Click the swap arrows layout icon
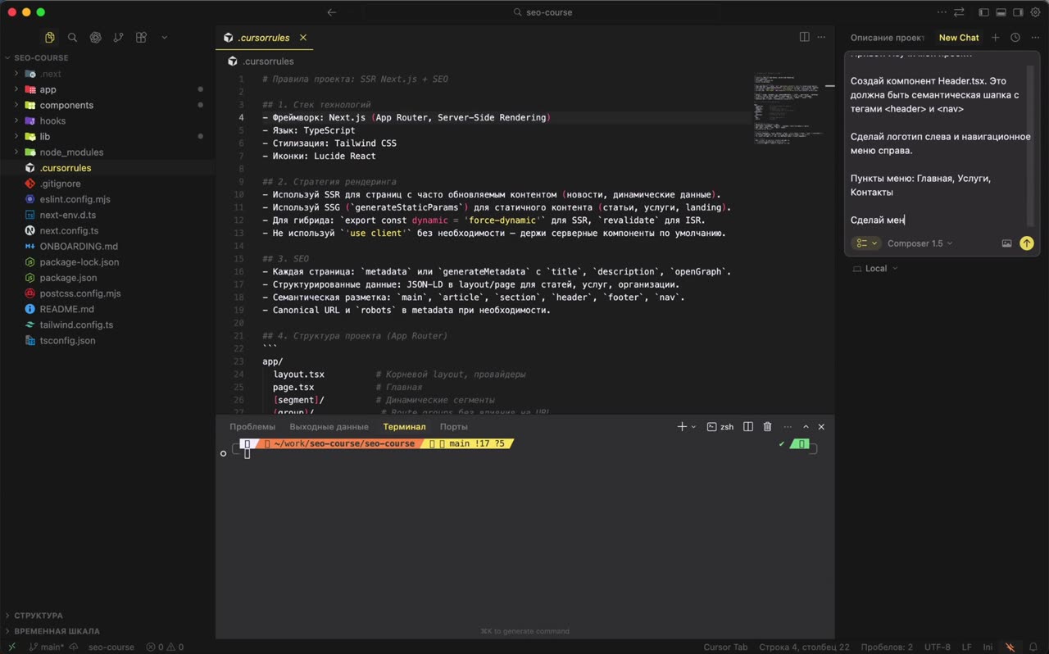Viewport: 1049px width, 654px height. (x=959, y=12)
